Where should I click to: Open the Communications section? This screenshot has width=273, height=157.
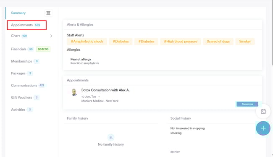24,86
